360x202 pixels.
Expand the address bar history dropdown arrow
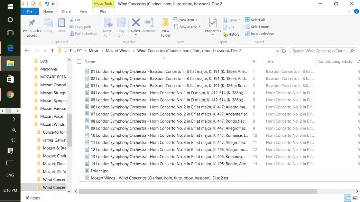[x=277, y=51]
